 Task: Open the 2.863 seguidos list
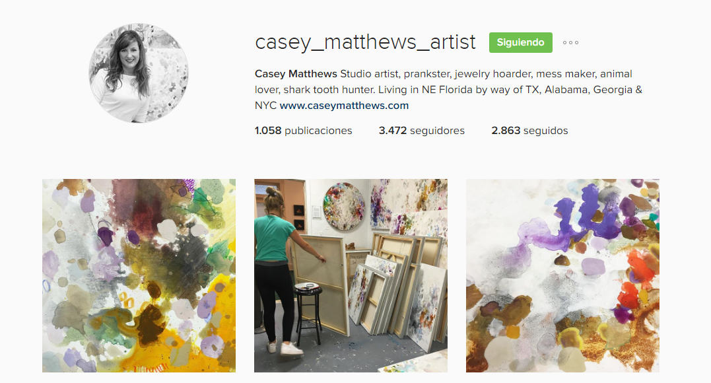[529, 131]
